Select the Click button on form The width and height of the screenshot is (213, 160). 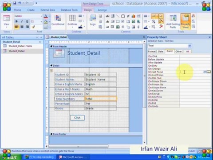tap(77, 118)
